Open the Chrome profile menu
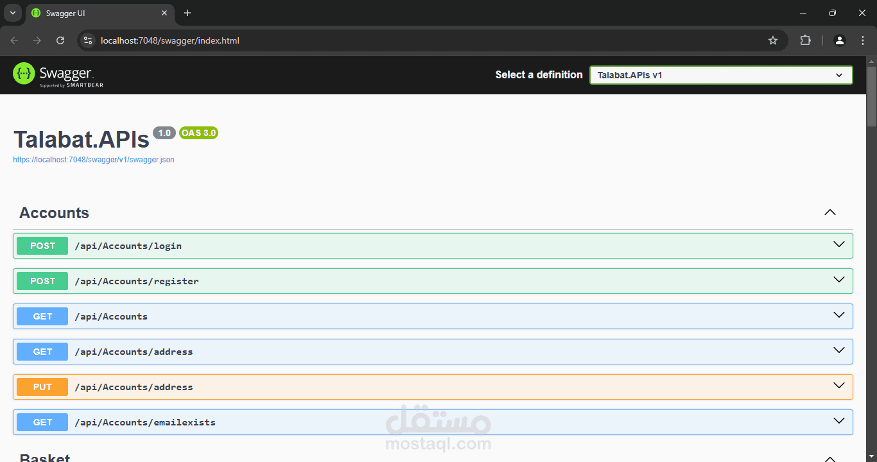Image resolution: width=877 pixels, height=462 pixels. (840, 40)
